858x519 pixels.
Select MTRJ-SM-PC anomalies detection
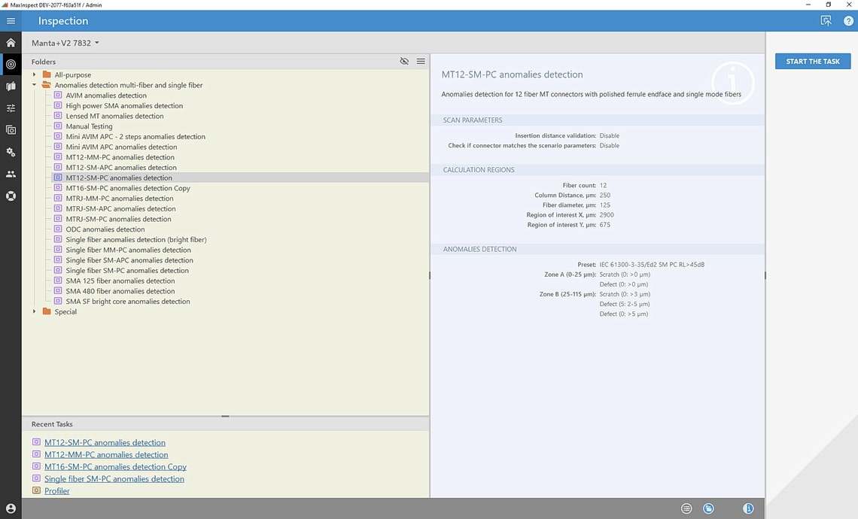tap(118, 219)
